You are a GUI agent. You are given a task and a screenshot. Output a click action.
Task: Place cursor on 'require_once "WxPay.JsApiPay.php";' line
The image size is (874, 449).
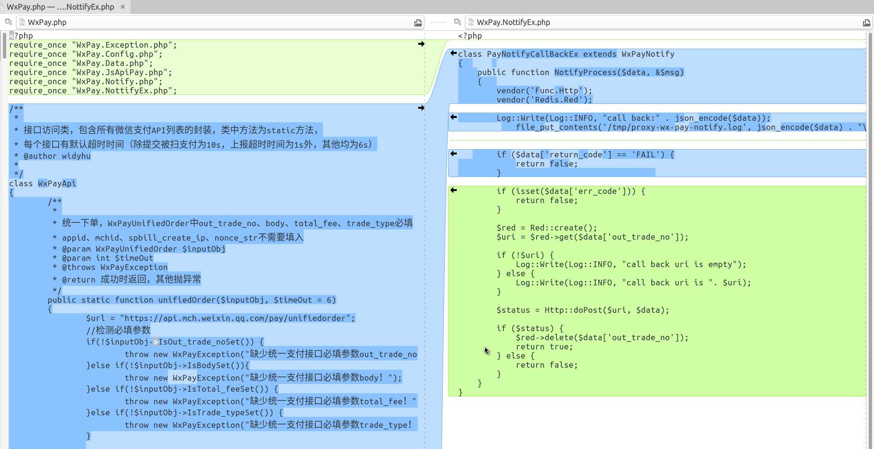90,72
